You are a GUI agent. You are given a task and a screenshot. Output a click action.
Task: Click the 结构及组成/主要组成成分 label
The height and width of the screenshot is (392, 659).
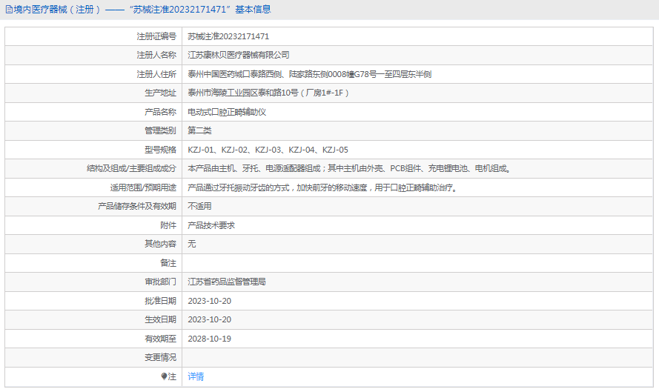(131, 168)
